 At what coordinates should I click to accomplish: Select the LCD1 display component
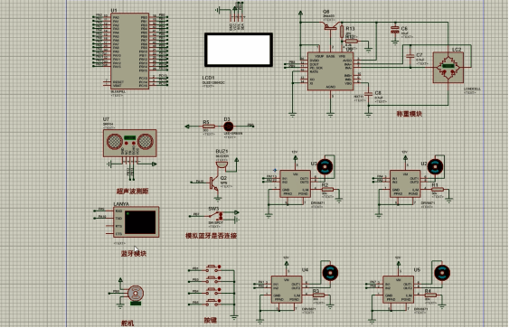coord(239,50)
